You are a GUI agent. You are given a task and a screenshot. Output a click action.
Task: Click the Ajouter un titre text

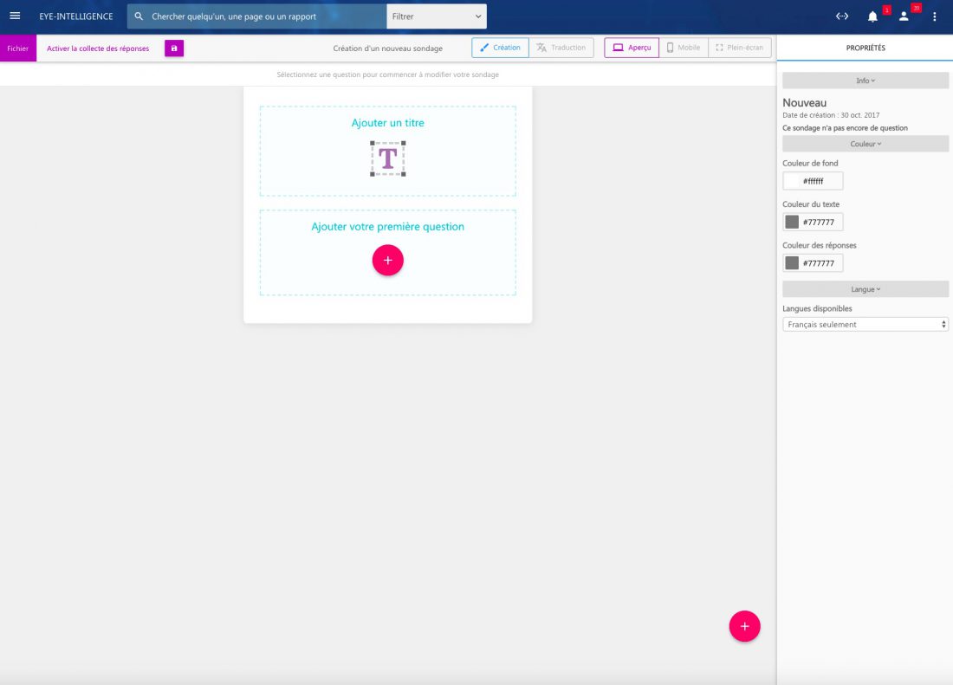(x=388, y=123)
